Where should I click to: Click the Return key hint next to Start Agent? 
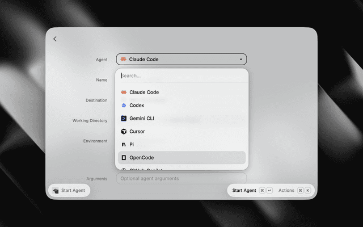click(x=270, y=191)
